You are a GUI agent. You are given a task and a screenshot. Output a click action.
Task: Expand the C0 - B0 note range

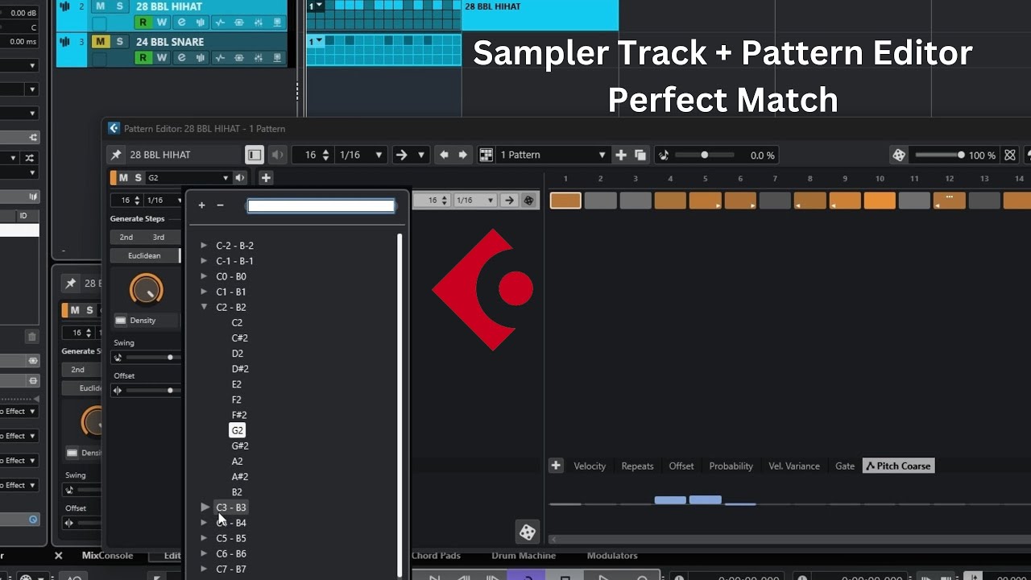[205, 276]
